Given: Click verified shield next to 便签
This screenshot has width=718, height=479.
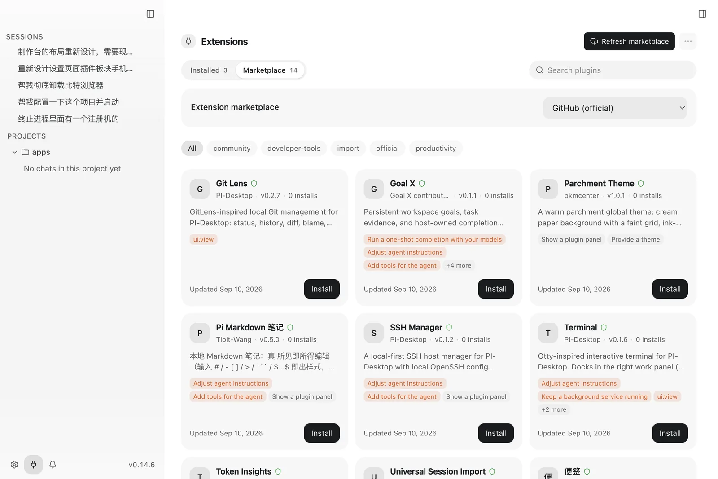Looking at the screenshot, I should (x=587, y=472).
